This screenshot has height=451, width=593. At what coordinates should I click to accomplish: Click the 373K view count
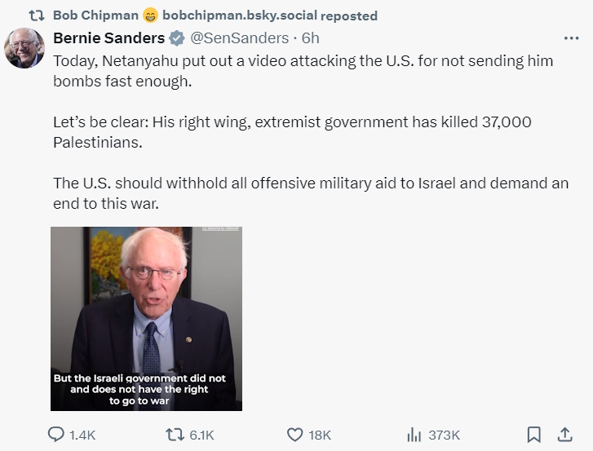click(x=444, y=434)
